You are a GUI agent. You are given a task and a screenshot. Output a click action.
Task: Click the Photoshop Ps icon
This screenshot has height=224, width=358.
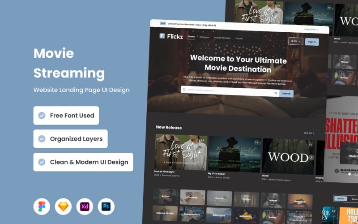coord(106,207)
